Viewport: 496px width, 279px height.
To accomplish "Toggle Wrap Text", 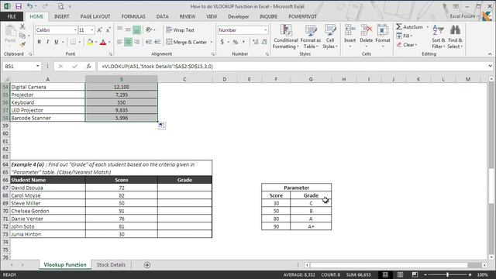I will point(181,30).
